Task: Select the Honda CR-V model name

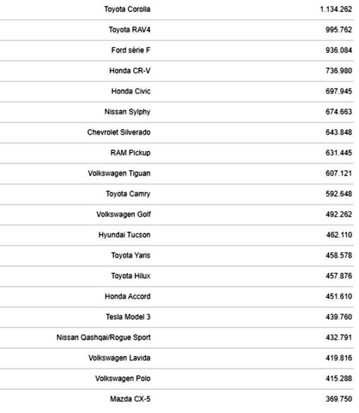Action: pyautogui.click(x=130, y=71)
